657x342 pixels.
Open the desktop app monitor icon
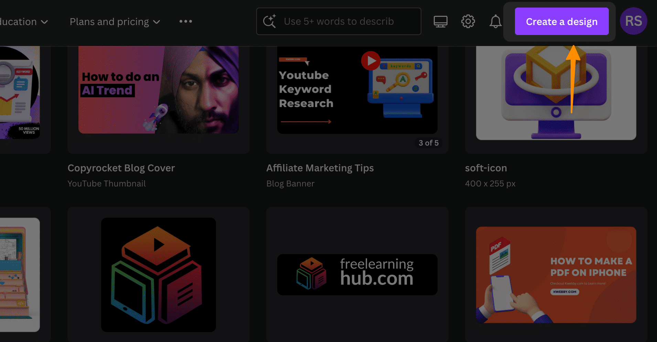click(440, 22)
